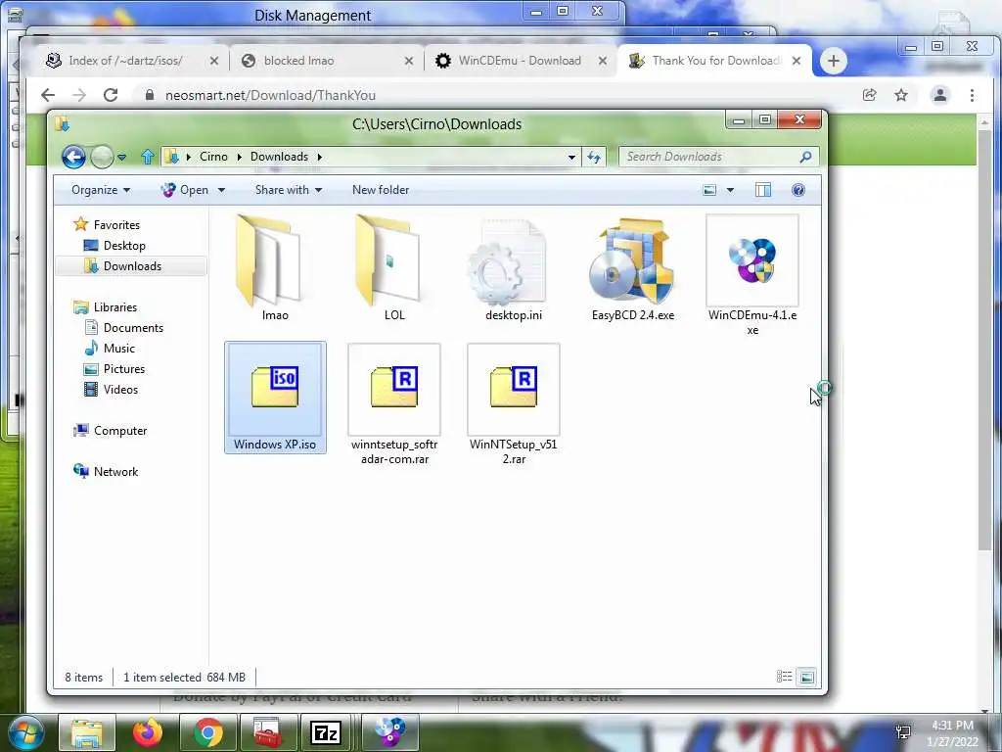Go back in Chrome browser

pos(48,95)
